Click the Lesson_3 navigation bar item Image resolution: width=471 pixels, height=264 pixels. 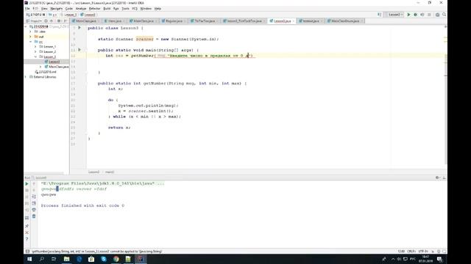pyautogui.click(x=71, y=15)
